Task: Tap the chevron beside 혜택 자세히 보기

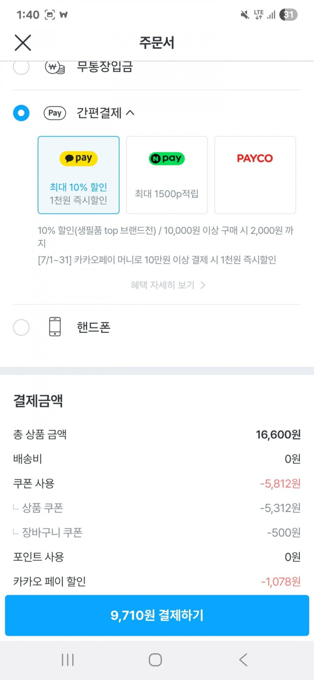Action: [203, 285]
